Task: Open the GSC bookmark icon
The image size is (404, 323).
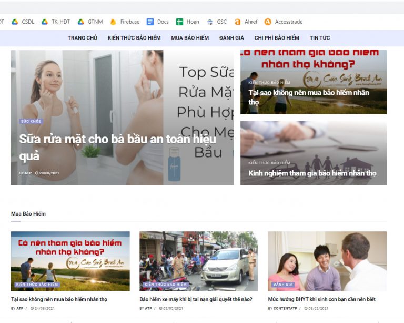Action: 210,22
